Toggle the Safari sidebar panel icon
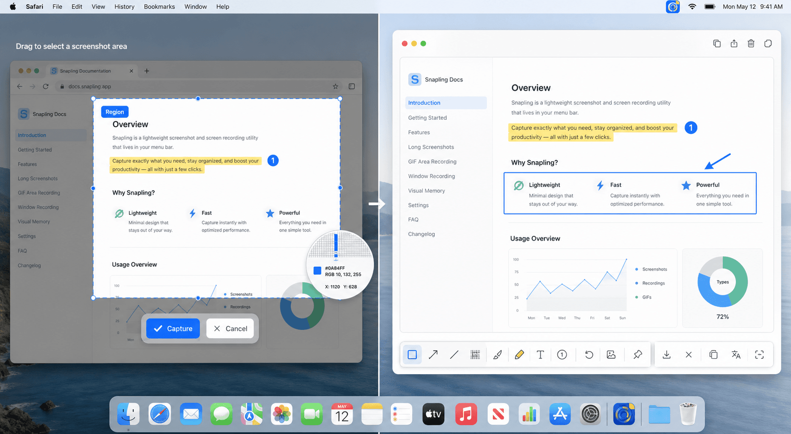The height and width of the screenshot is (434, 791). coord(352,86)
